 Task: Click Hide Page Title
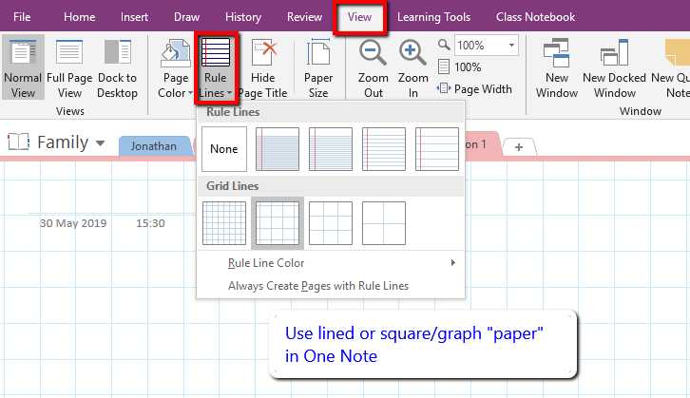(262, 67)
